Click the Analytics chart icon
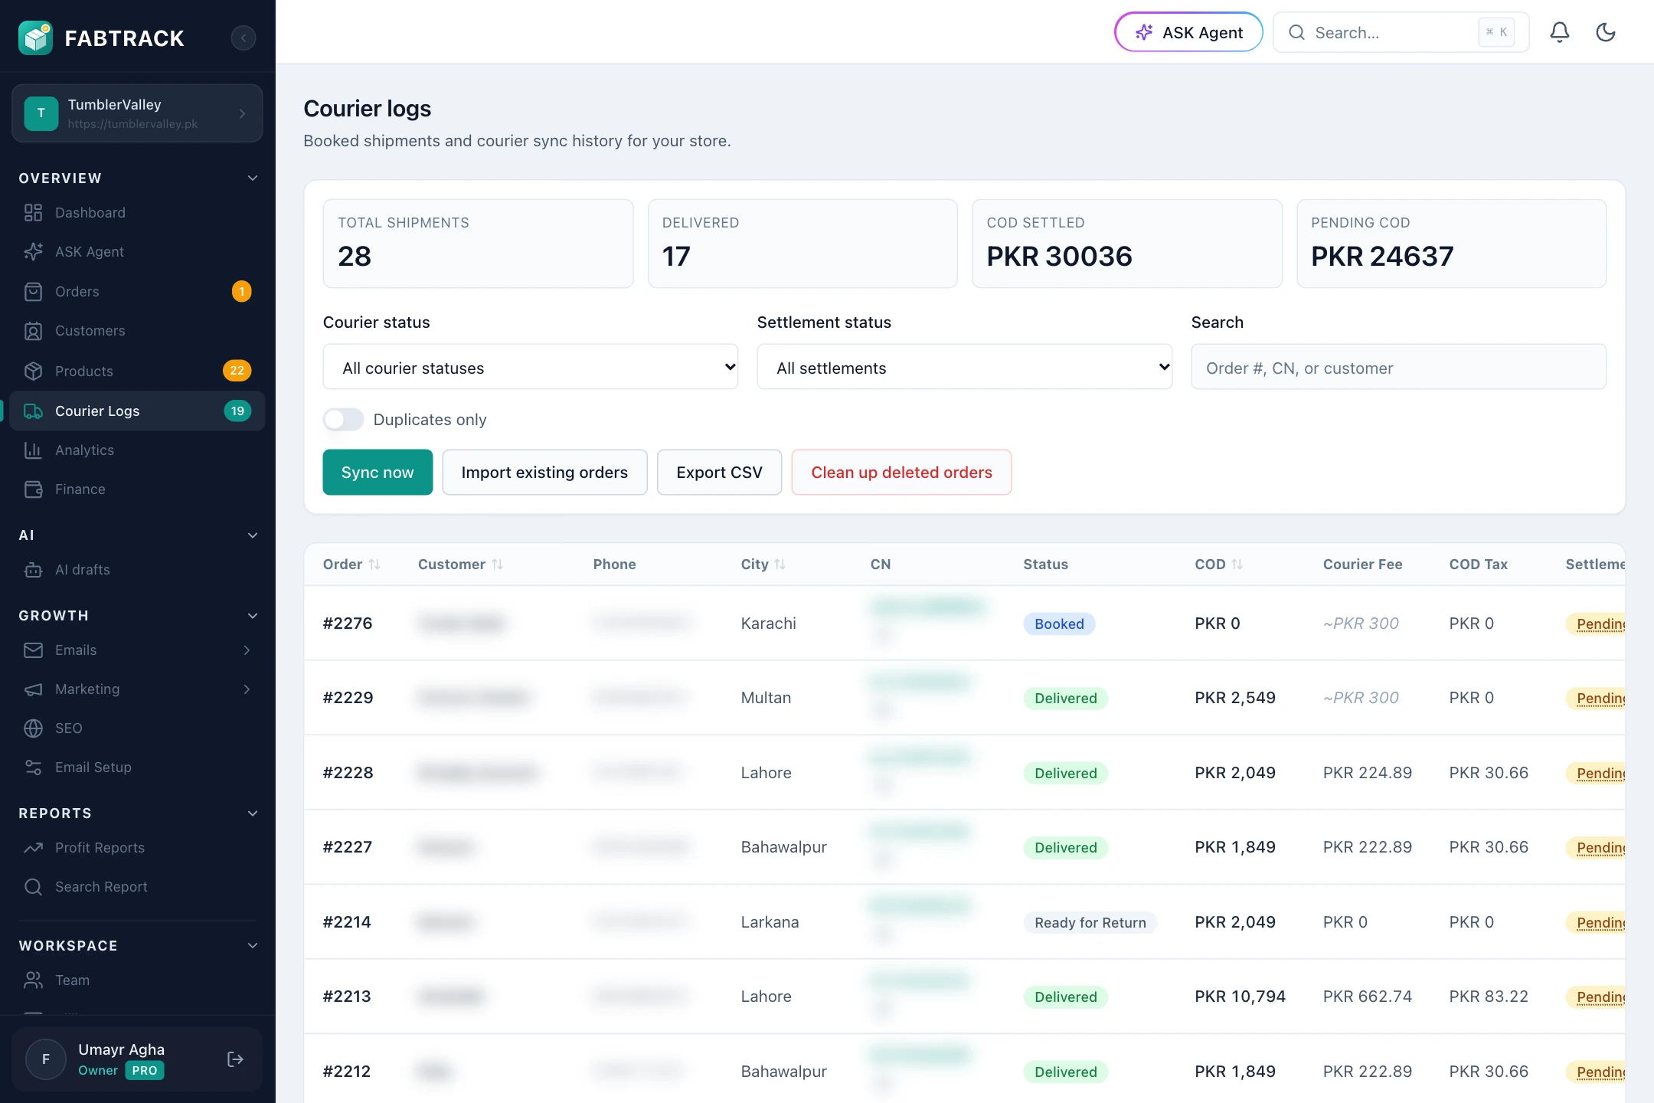Image resolution: width=1654 pixels, height=1103 pixels. tap(33, 450)
